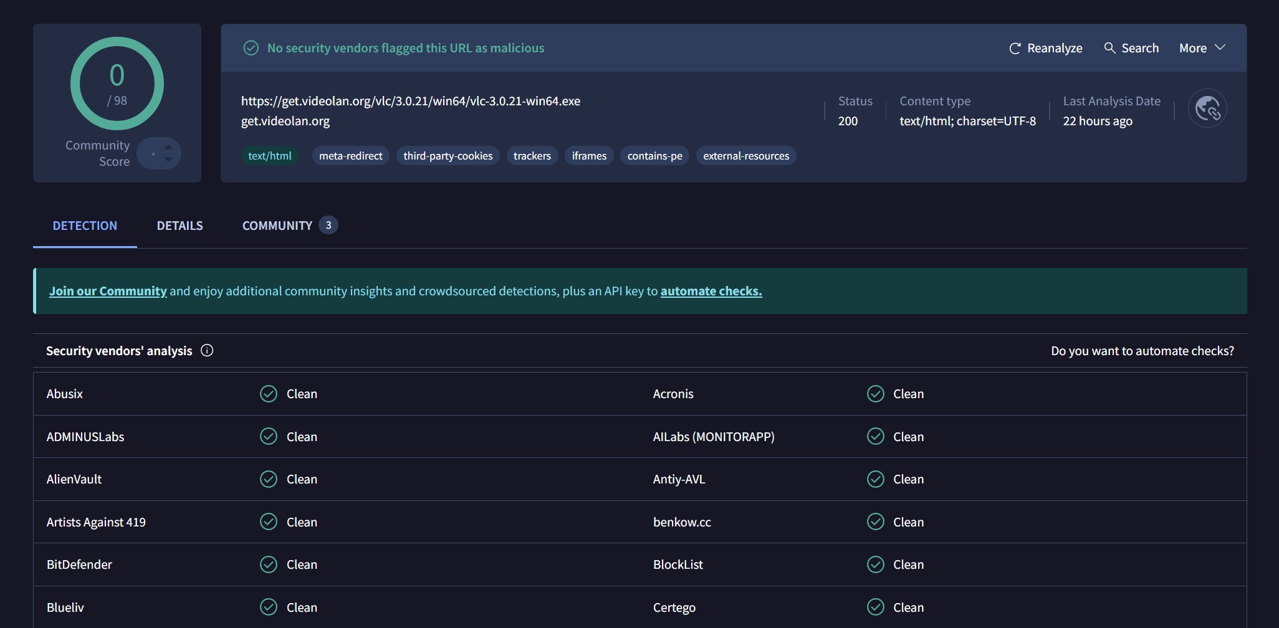Click Do you want to automate checks
This screenshot has width=1279, height=628.
point(1142,351)
